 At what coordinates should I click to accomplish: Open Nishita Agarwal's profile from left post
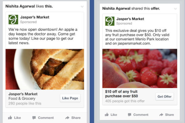tap(20, 6)
